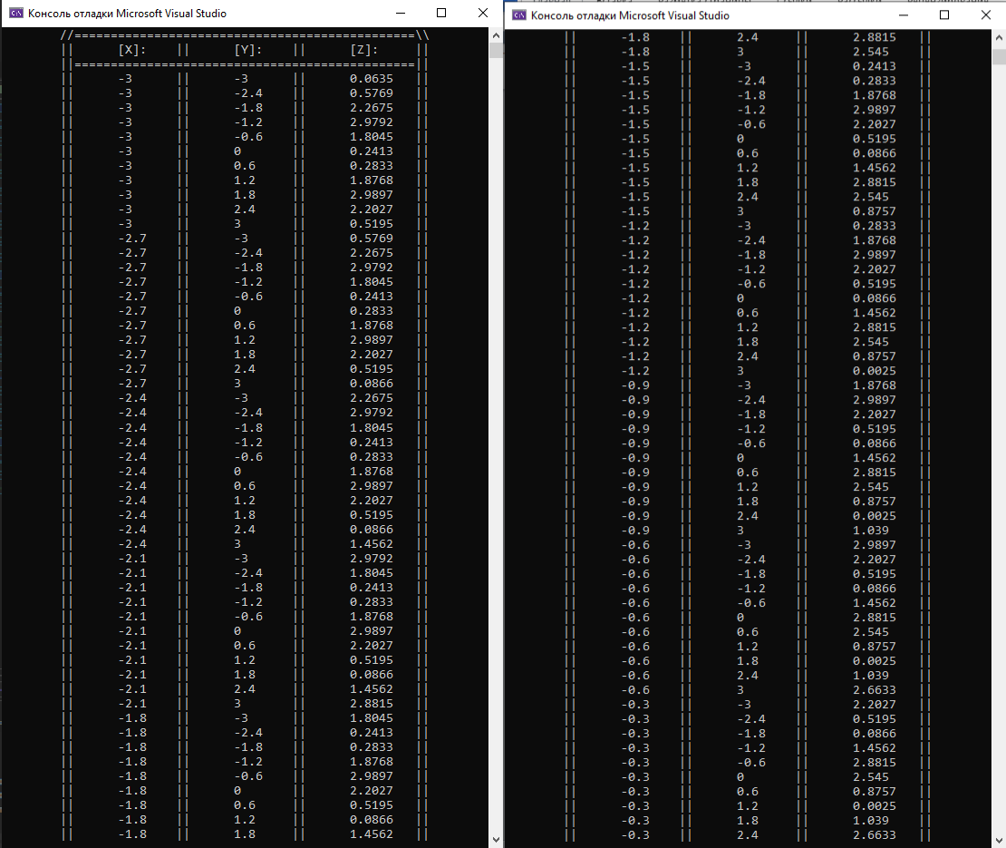Select Z value 2.6633 in right row X -0.3, Y 2.4
The image size is (1006, 848).
pyautogui.click(x=875, y=835)
